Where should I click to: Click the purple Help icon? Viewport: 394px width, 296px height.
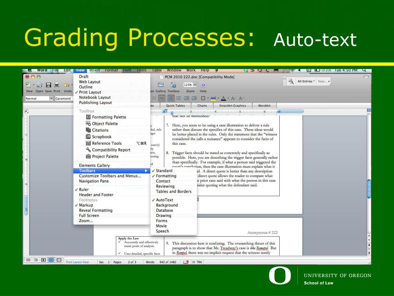[x=203, y=85]
